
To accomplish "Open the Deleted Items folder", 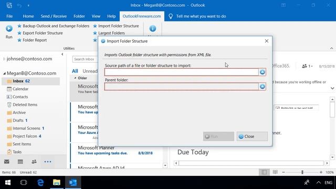I will coord(25,105).
